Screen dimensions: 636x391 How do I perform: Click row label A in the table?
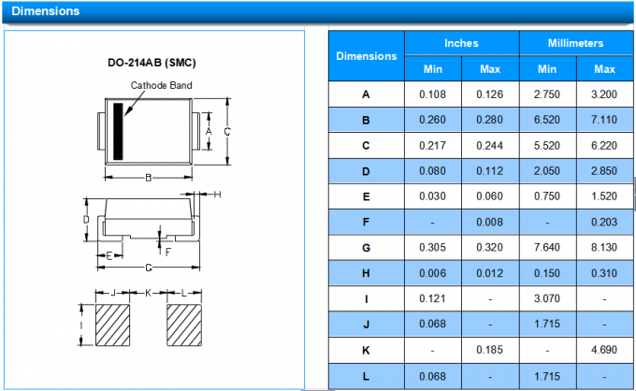pyautogui.click(x=366, y=94)
